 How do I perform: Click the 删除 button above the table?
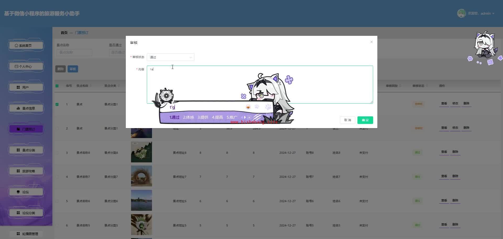tap(61, 69)
